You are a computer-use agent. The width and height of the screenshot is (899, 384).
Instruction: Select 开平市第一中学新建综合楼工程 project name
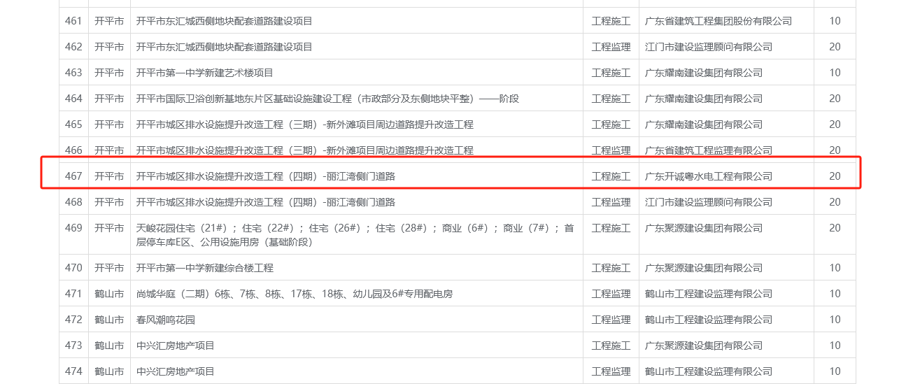point(204,268)
